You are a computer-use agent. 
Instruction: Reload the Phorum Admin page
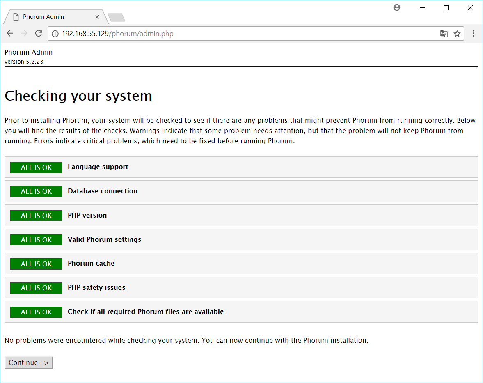[x=39, y=33]
